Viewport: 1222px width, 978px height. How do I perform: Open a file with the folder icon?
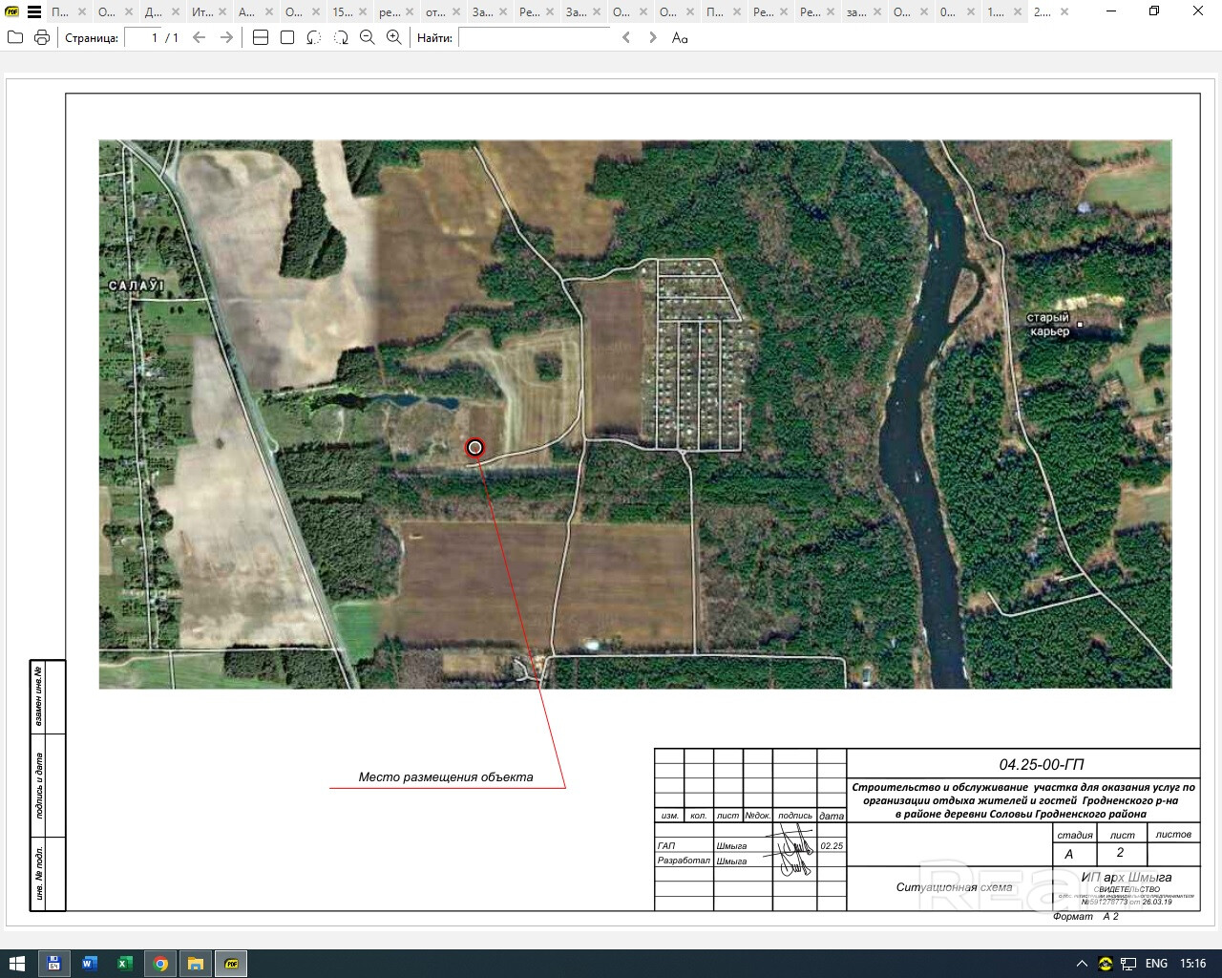point(14,37)
